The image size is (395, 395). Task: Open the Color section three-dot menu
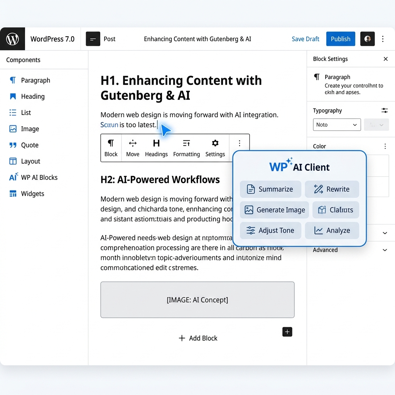click(x=385, y=146)
